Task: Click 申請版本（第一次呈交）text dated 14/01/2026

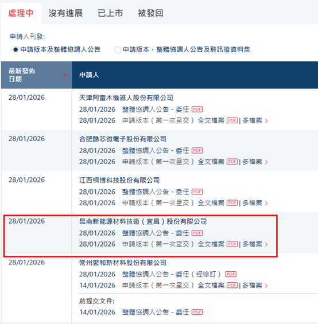Action: click(x=158, y=286)
